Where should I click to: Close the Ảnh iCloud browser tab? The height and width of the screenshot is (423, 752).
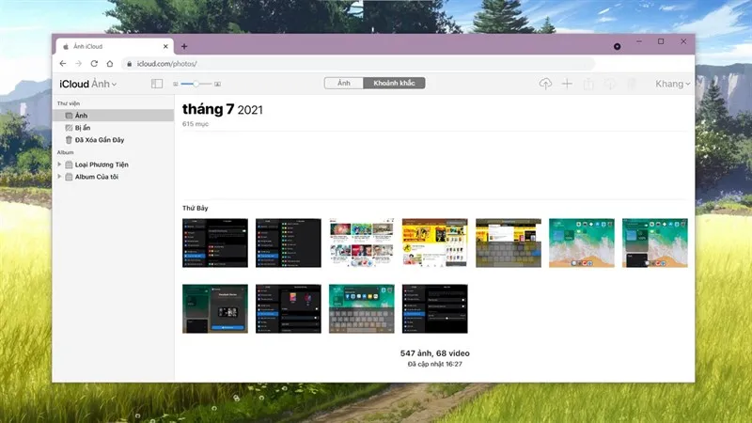click(165, 46)
